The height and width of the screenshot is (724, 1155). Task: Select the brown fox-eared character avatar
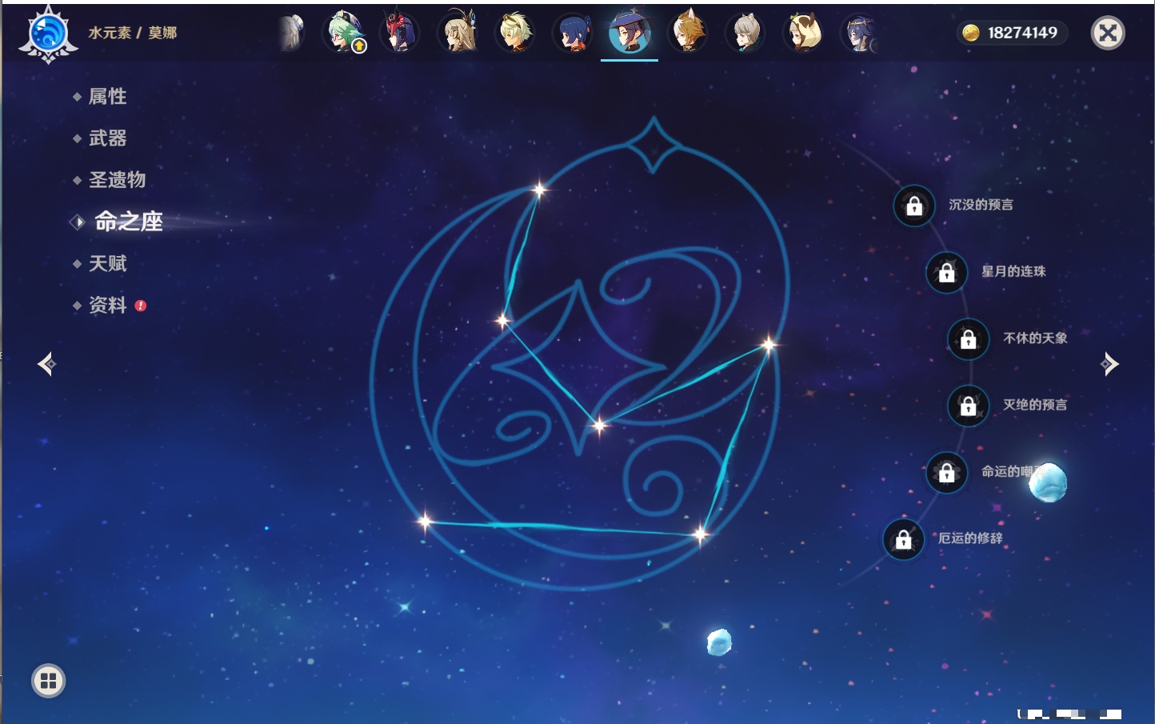click(688, 33)
